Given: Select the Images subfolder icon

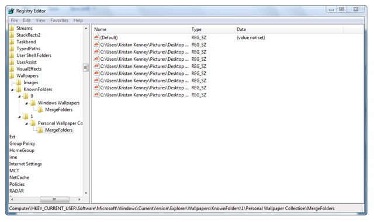Looking at the screenshot, I should point(19,83).
